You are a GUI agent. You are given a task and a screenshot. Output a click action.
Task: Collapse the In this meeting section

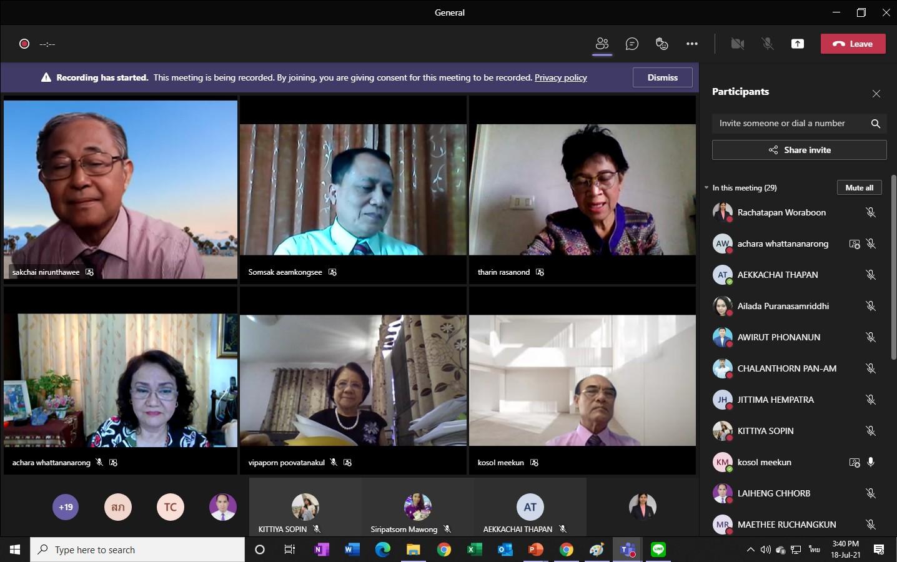(x=706, y=187)
